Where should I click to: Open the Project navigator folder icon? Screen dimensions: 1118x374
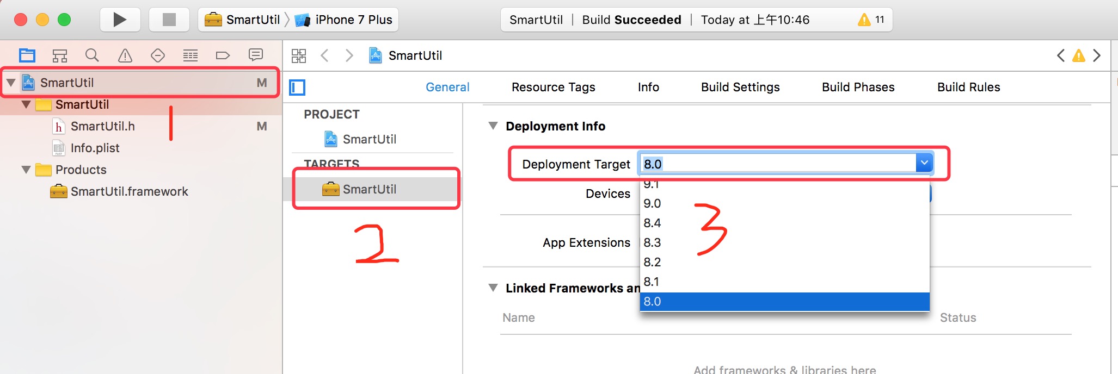(x=27, y=55)
